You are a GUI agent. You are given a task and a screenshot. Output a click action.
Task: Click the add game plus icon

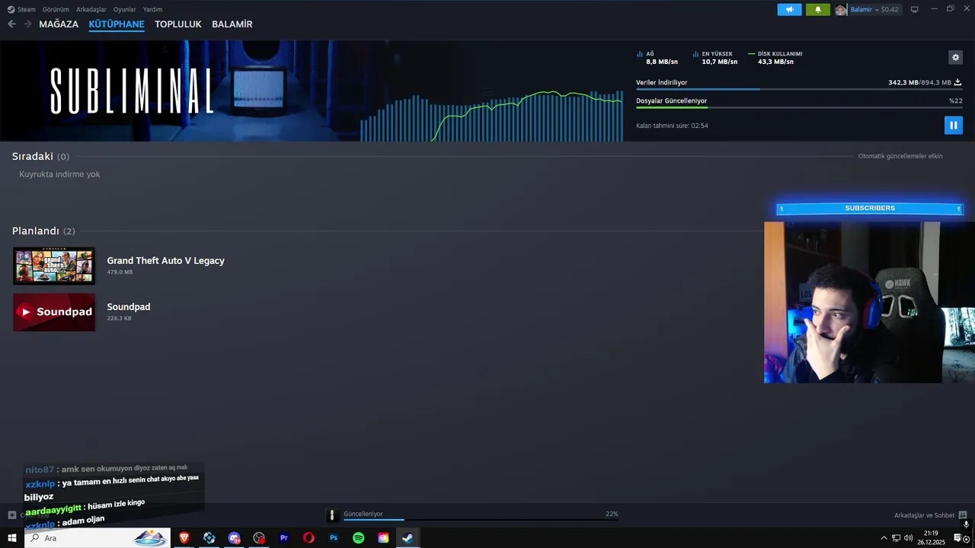point(11,515)
